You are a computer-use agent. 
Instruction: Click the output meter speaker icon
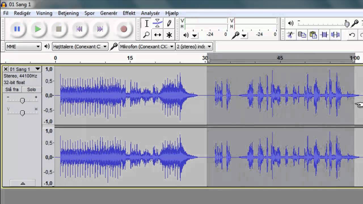coord(186,35)
